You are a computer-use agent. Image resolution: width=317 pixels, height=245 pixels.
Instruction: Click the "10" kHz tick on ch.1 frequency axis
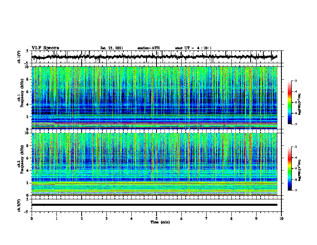click(x=27, y=67)
